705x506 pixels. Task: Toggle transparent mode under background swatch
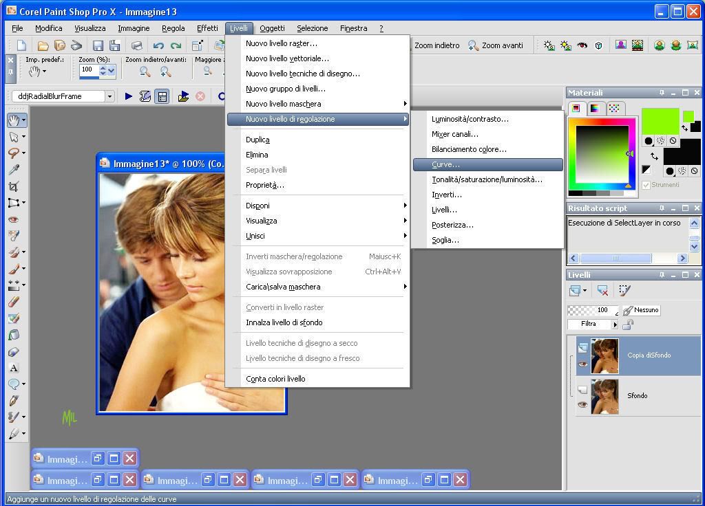pos(694,170)
